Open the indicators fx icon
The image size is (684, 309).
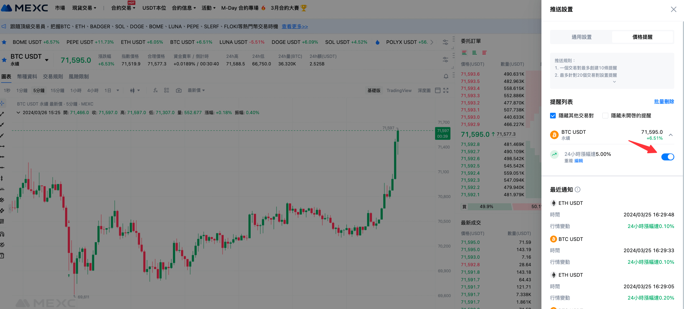[x=155, y=90]
